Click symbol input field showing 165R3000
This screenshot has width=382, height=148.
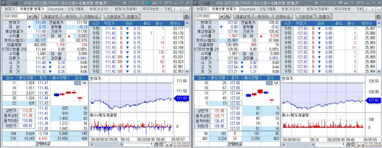[15, 16]
